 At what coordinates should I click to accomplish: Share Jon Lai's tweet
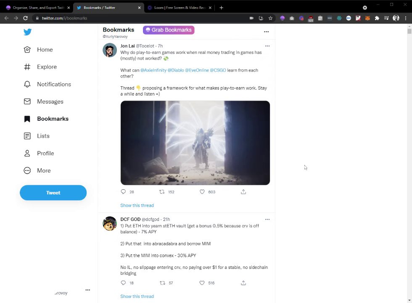click(x=243, y=192)
